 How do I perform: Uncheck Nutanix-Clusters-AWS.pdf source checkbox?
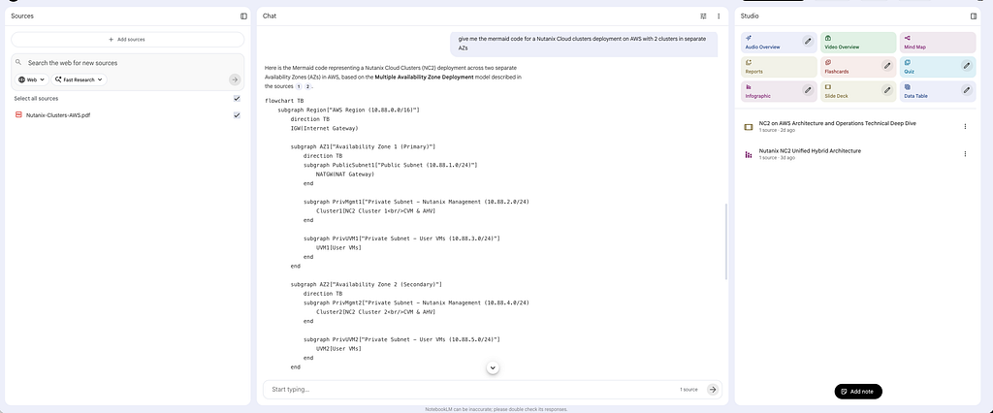pyautogui.click(x=237, y=115)
